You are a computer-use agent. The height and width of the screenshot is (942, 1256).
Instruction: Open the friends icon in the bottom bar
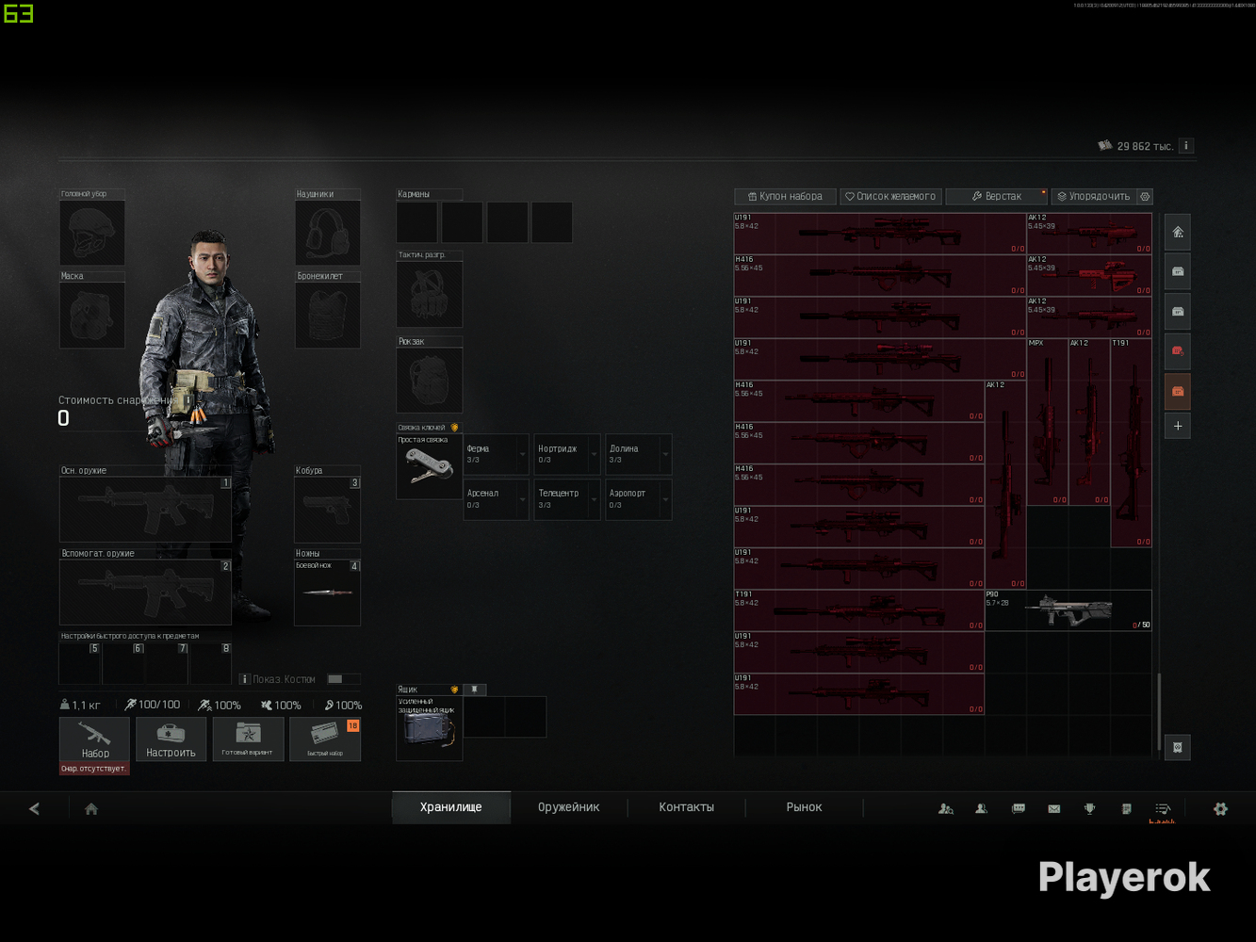click(946, 808)
